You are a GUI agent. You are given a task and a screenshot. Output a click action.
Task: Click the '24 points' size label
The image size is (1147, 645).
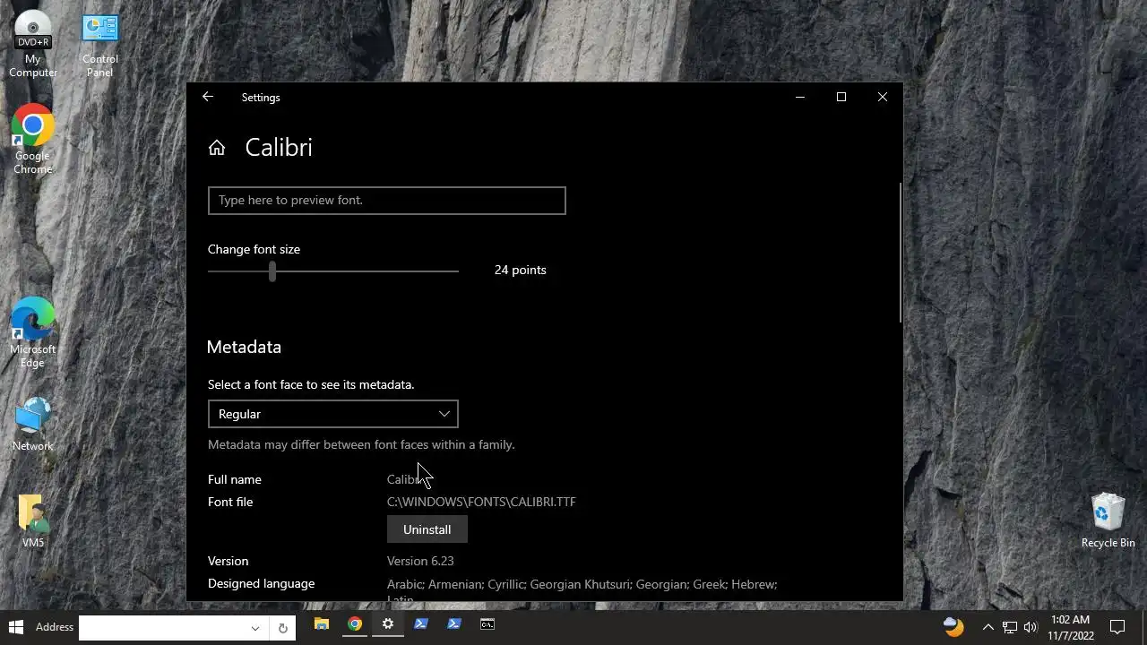(x=520, y=270)
